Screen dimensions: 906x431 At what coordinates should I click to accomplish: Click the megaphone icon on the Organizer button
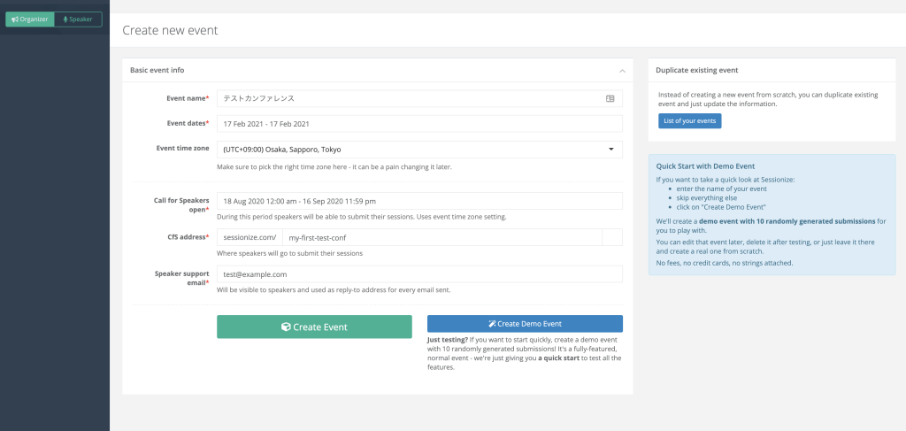(x=15, y=19)
